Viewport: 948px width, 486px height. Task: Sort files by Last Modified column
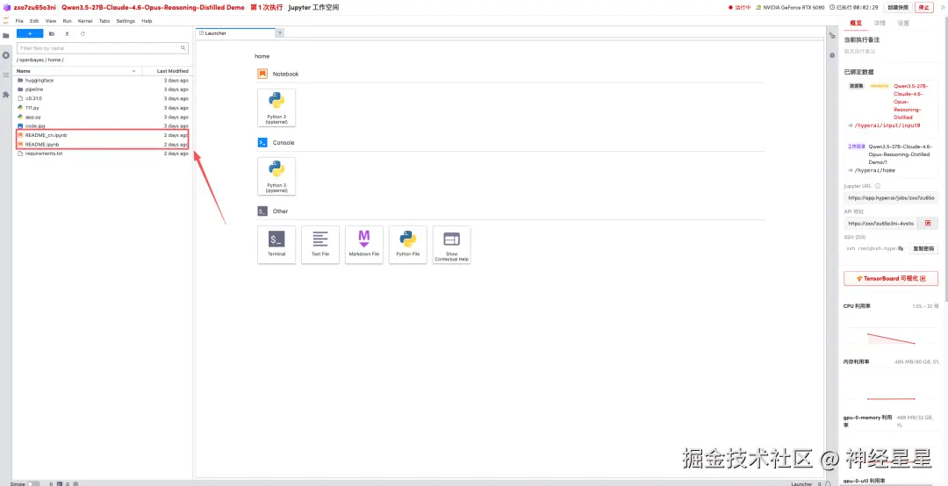[166, 71]
